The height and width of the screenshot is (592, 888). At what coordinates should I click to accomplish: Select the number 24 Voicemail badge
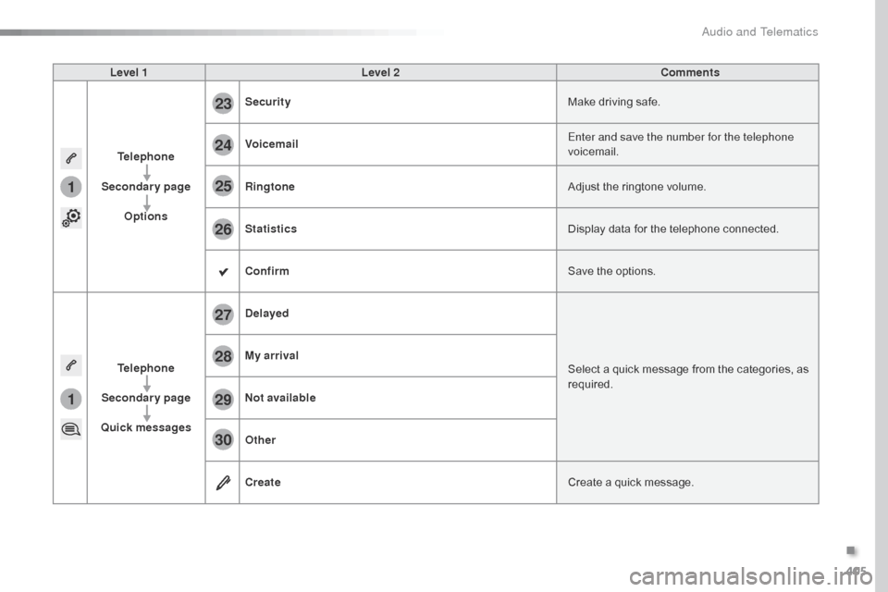[223, 145]
